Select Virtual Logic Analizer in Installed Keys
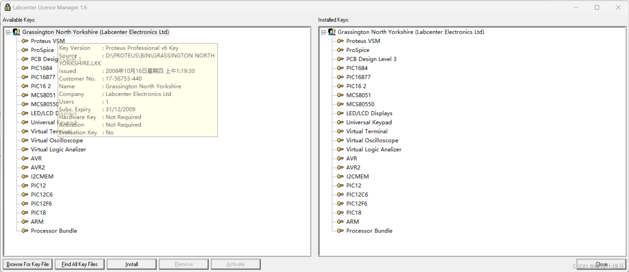 [x=374, y=149]
